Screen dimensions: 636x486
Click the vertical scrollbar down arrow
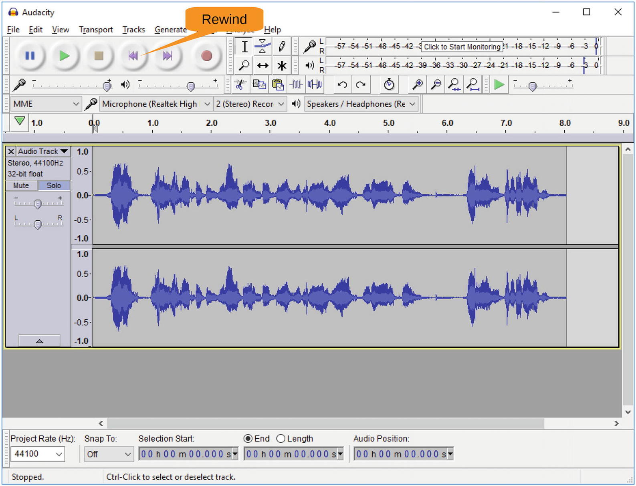click(x=628, y=412)
